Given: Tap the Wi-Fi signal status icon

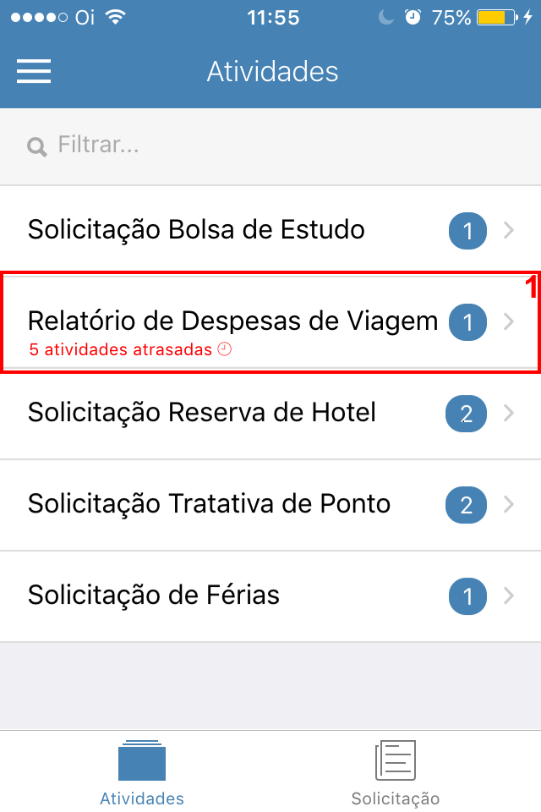Looking at the screenshot, I should (x=115, y=17).
